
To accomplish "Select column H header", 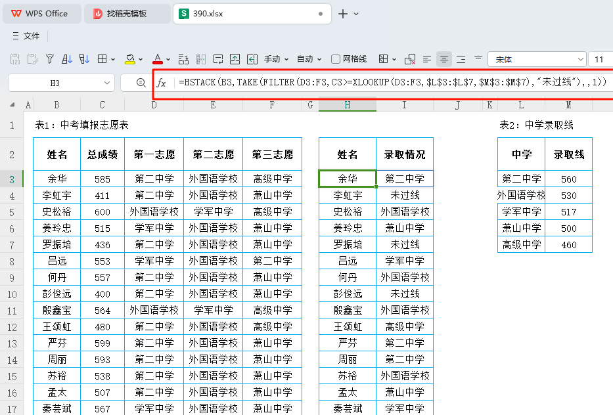I will 347,104.
